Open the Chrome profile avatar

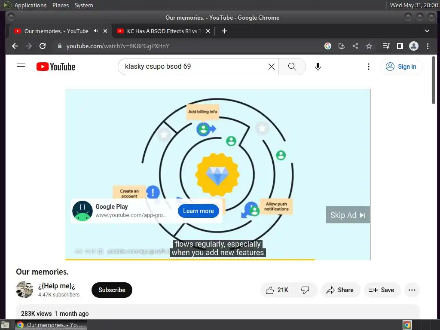(414, 46)
